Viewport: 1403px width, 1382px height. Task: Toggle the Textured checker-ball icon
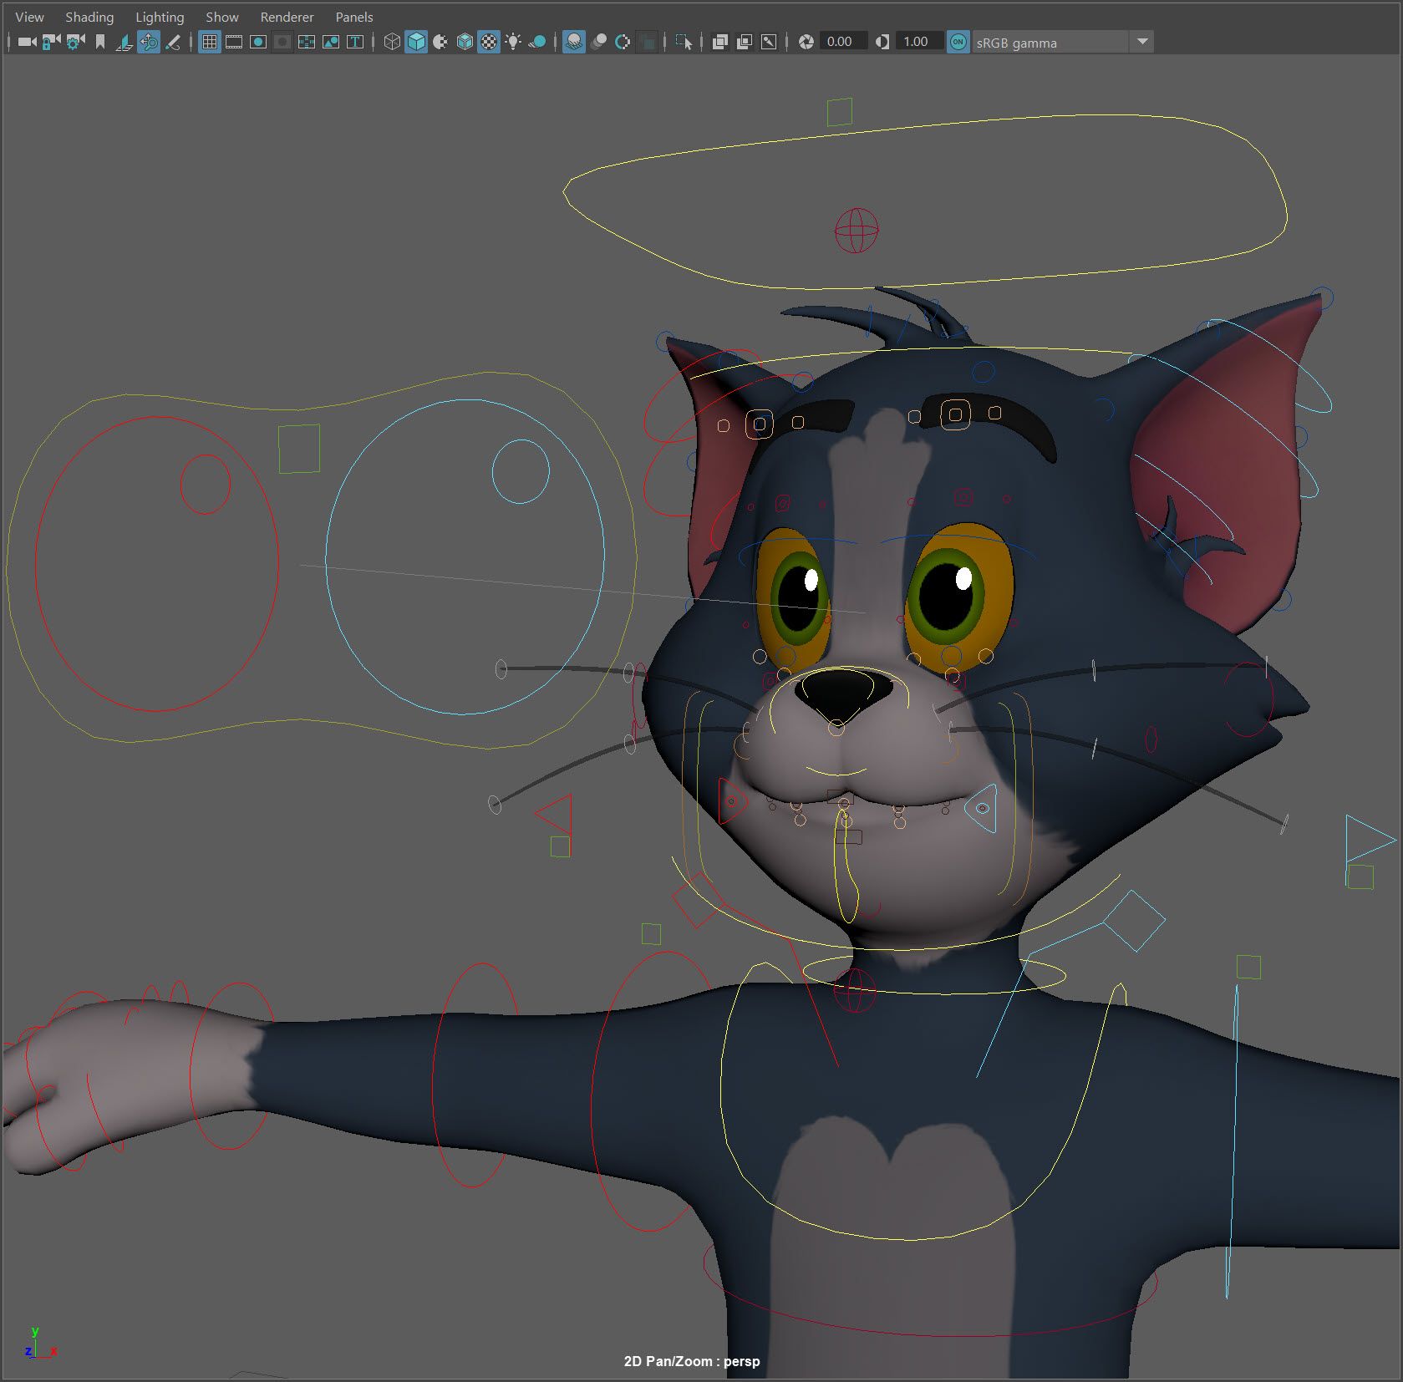(489, 42)
